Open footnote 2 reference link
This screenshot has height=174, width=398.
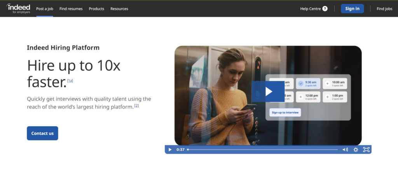tap(136, 105)
